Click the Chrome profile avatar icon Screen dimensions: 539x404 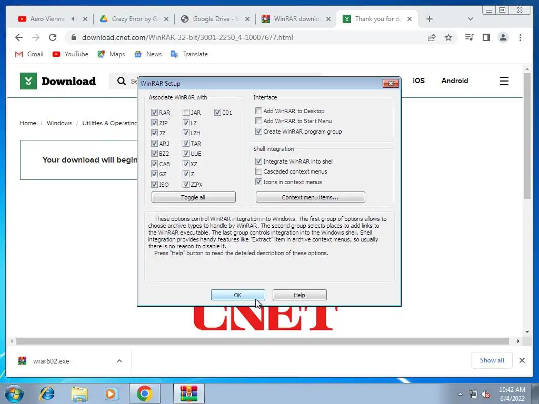click(x=503, y=37)
